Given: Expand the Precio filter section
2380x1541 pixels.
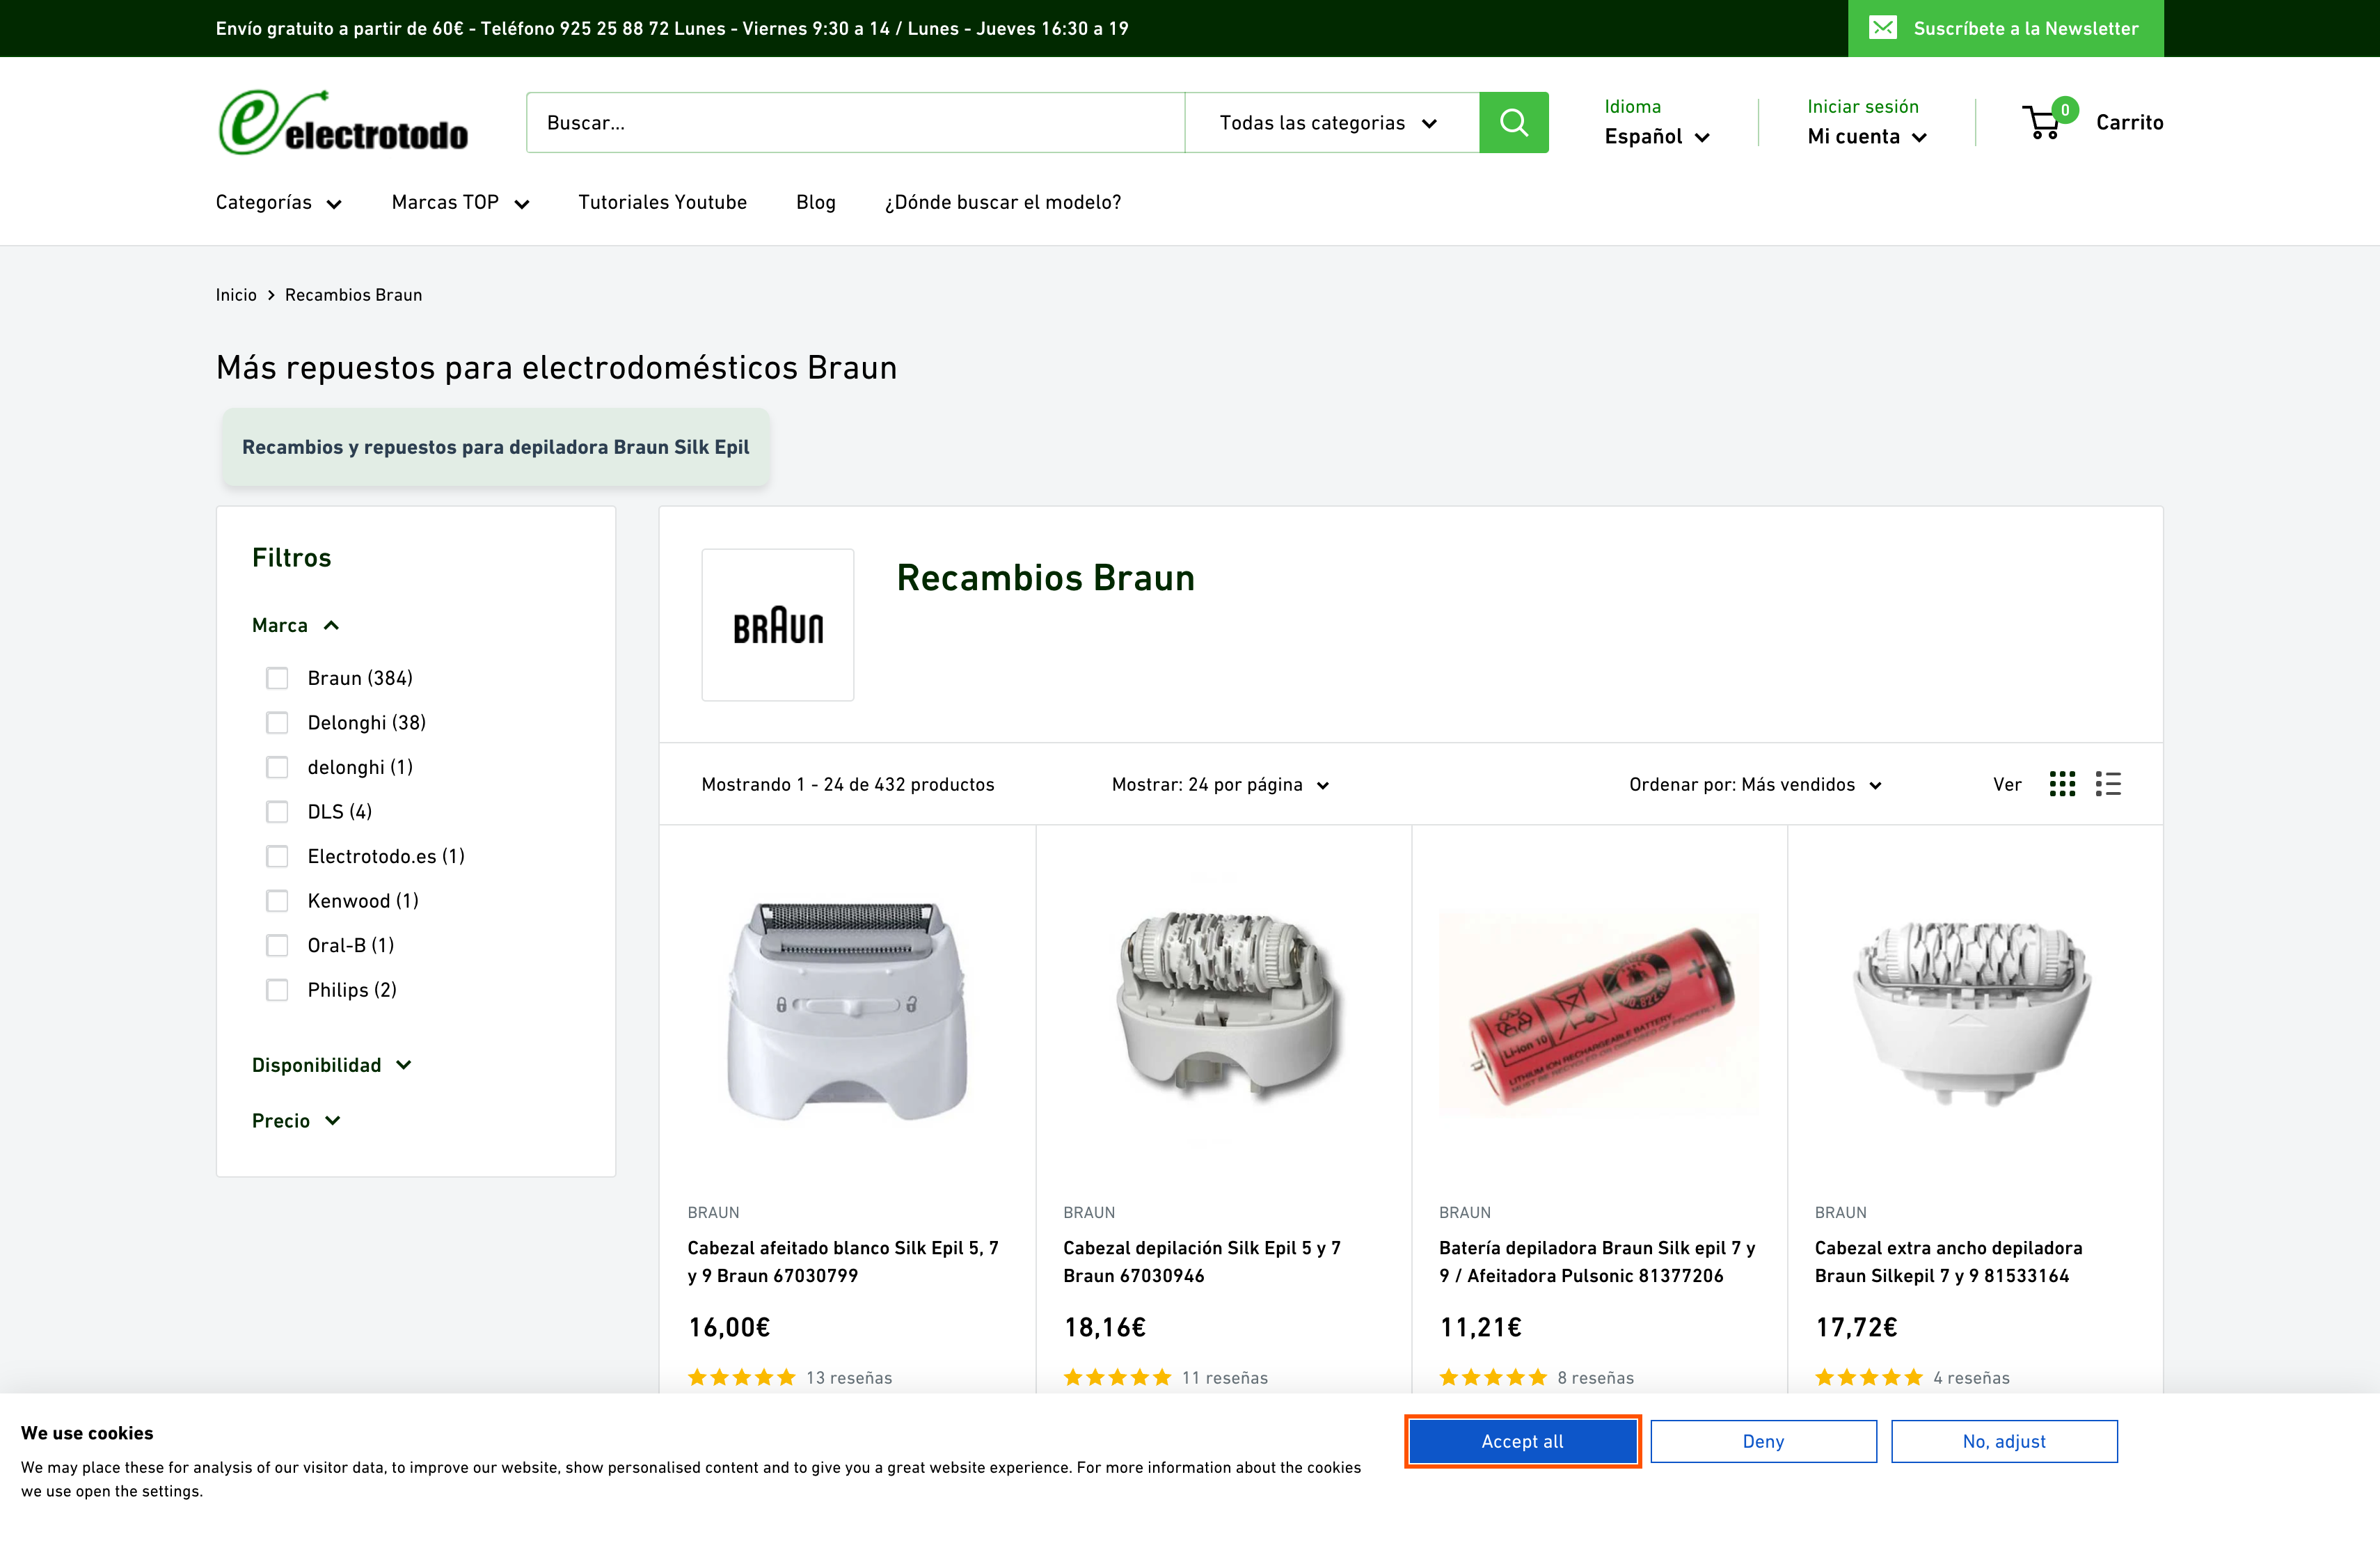Looking at the screenshot, I should (296, 1120).
